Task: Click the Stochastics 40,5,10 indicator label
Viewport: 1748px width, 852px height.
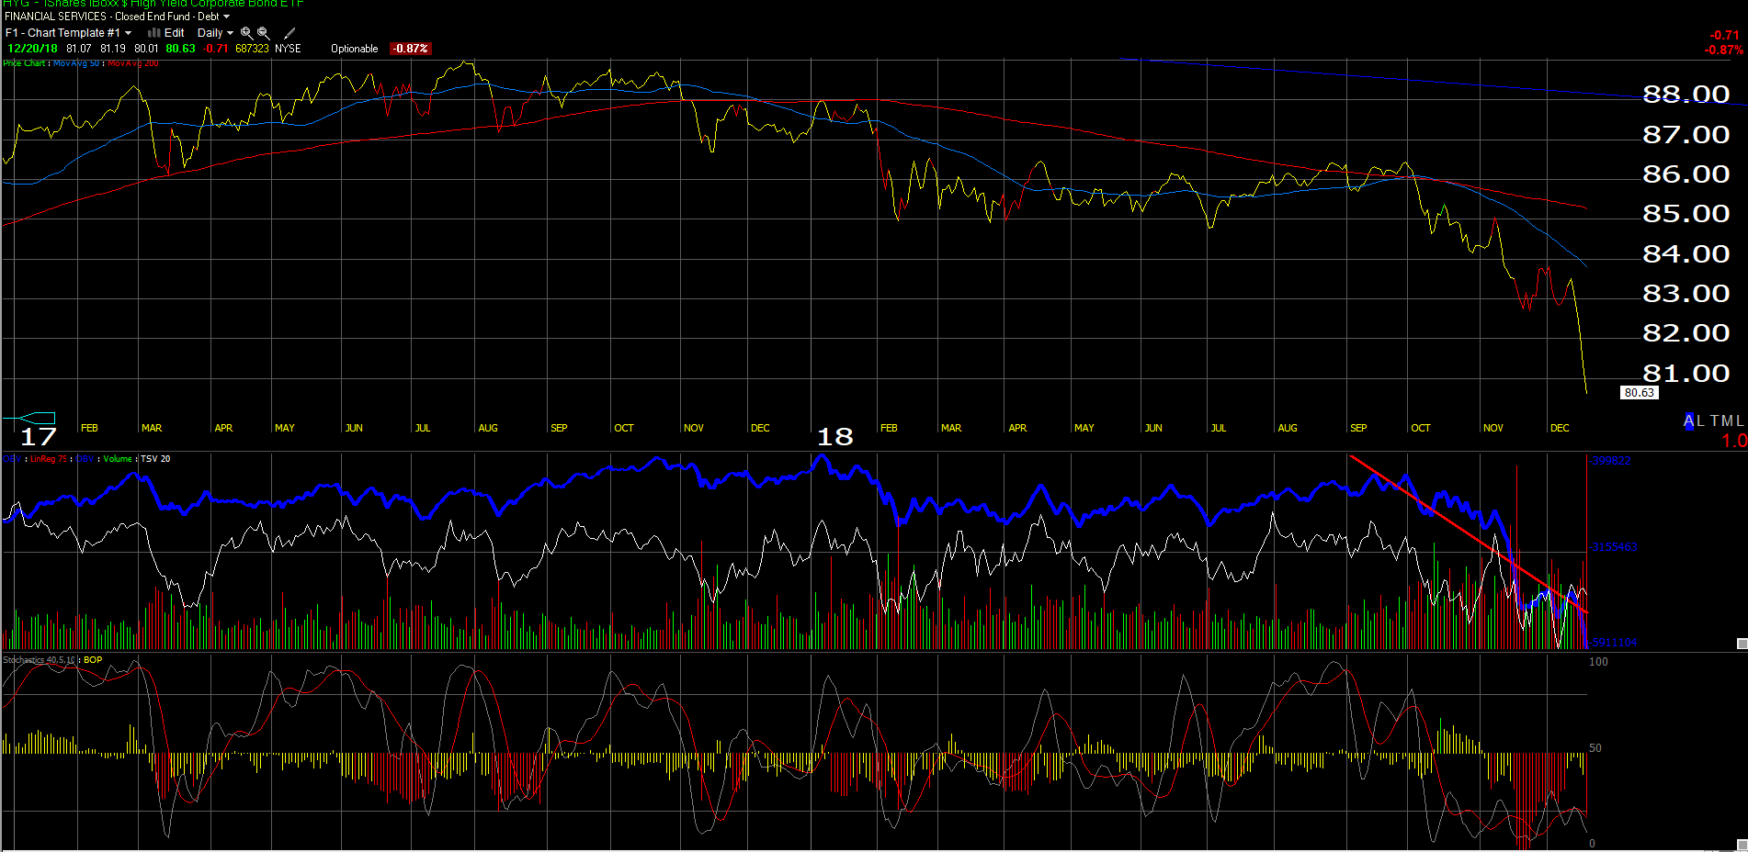Action: (x=40, y=660)
